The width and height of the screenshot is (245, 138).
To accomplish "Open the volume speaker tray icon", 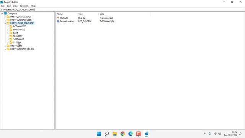I will (x=220, y=134).
